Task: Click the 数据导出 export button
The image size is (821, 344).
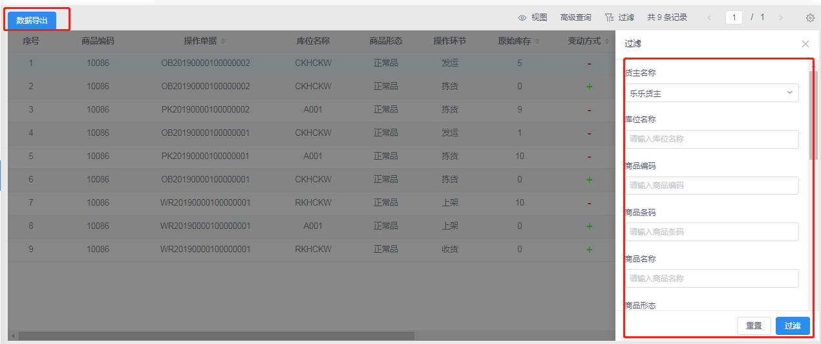Action: [x=32, y=21]
